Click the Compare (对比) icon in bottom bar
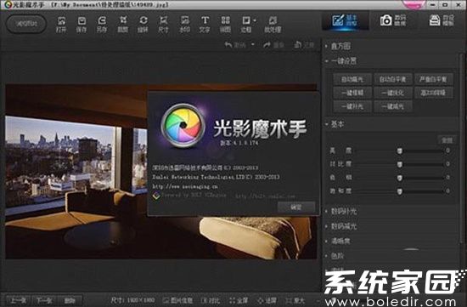 pyautogui.click(x=211, y=300)
